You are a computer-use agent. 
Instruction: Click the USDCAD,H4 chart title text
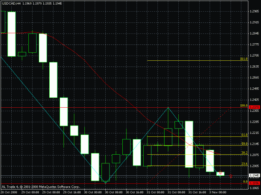click(x=12, y=3)
